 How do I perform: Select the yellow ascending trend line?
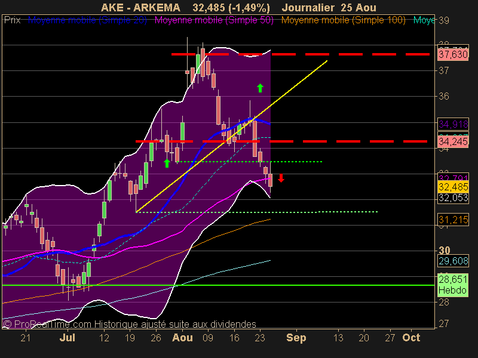(x=232, y=136)
